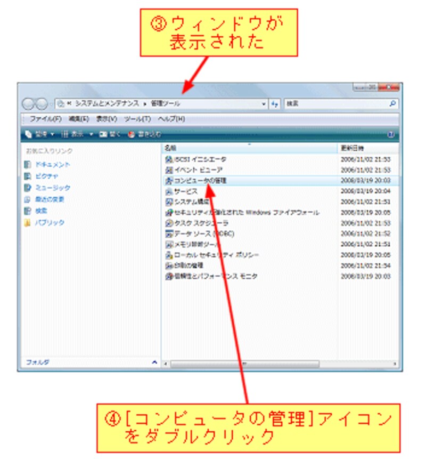The height and width of the screenshot is (459, 426).
Task: Open the ツール(T) menu
Action: pyautogui.click(x=137, y=119)
